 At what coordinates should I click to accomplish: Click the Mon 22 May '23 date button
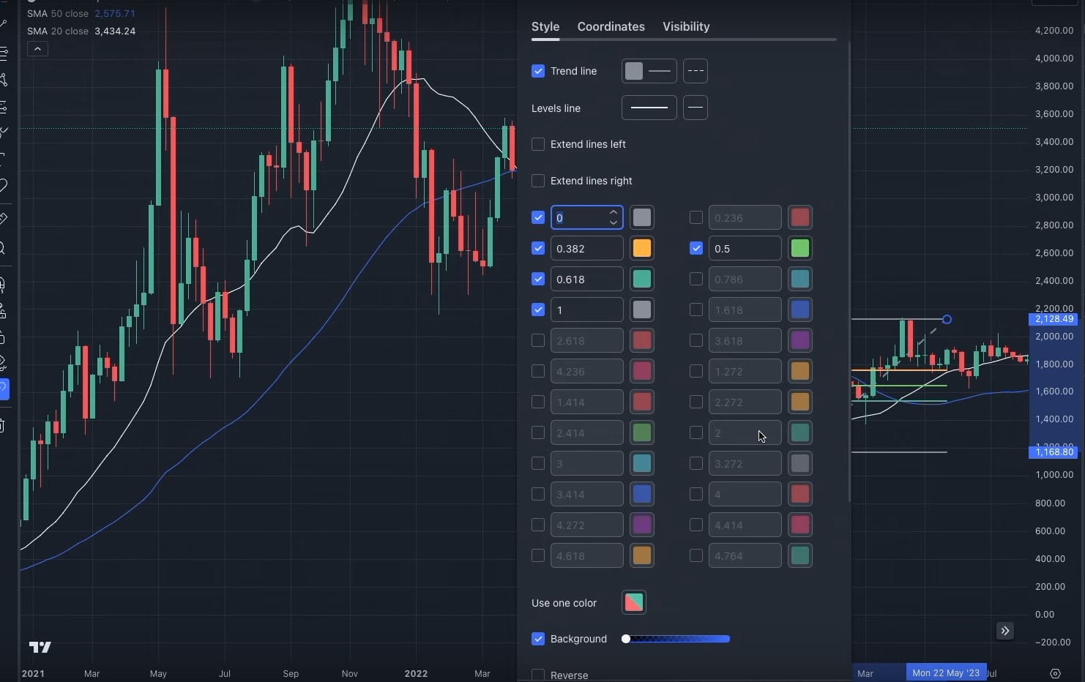pyautogui.click(x=945, y=672)
